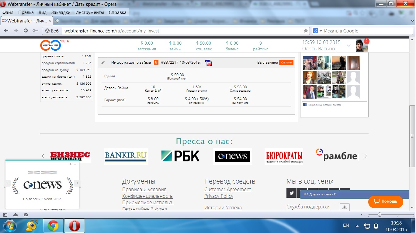Open the Файл menu
This screenshot has height=233, width=416.
coord(8,12)
